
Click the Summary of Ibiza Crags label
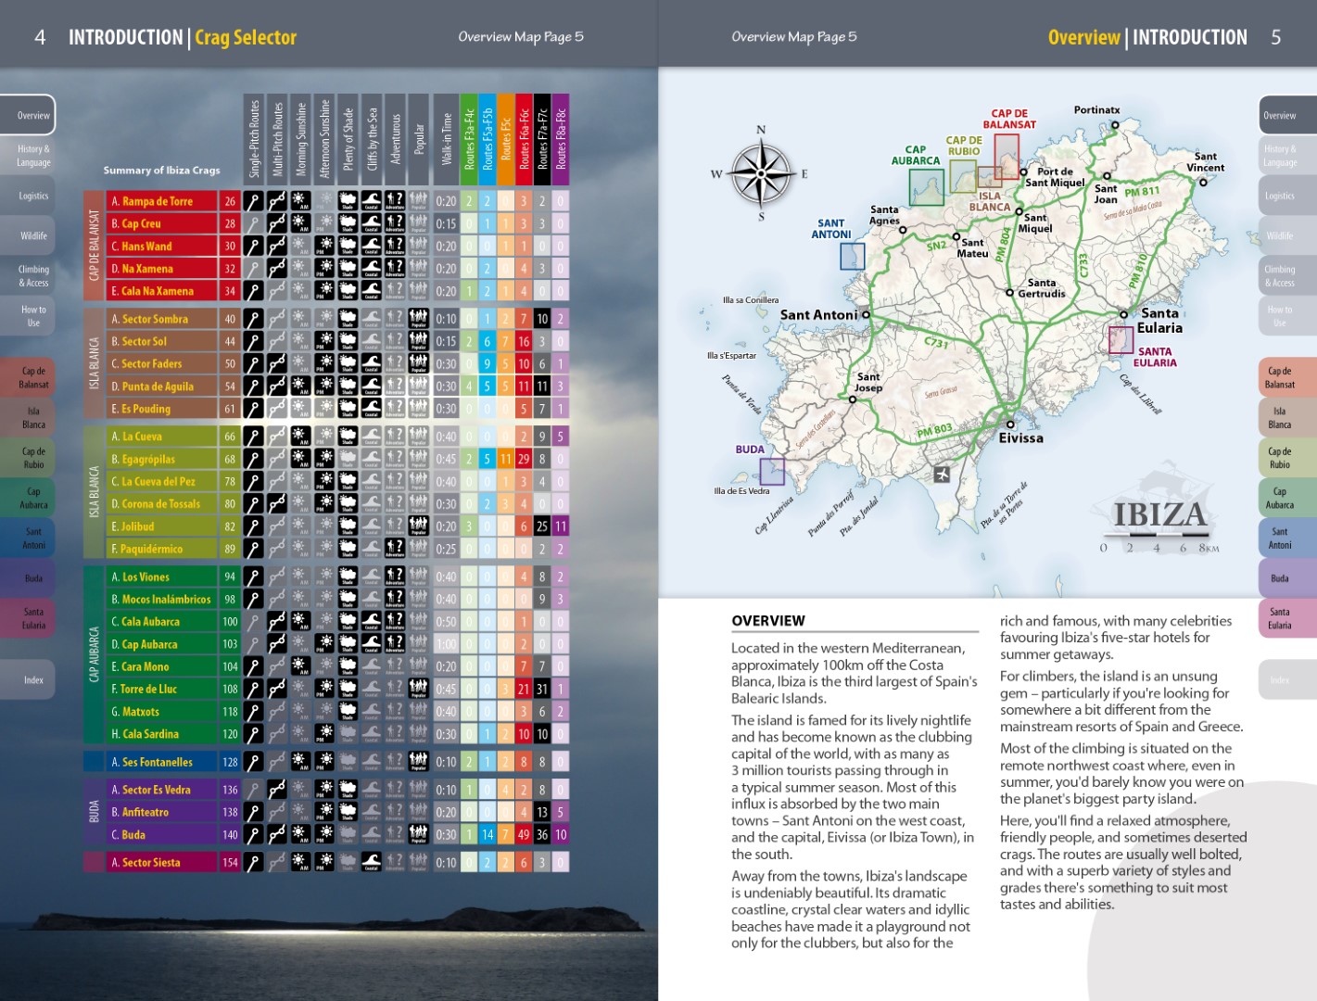(x=162, y=171)
